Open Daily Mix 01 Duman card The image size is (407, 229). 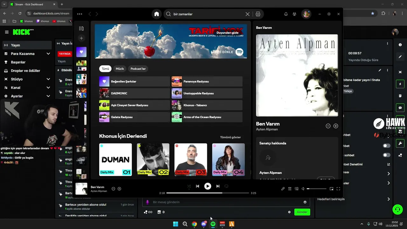(115, 159)
